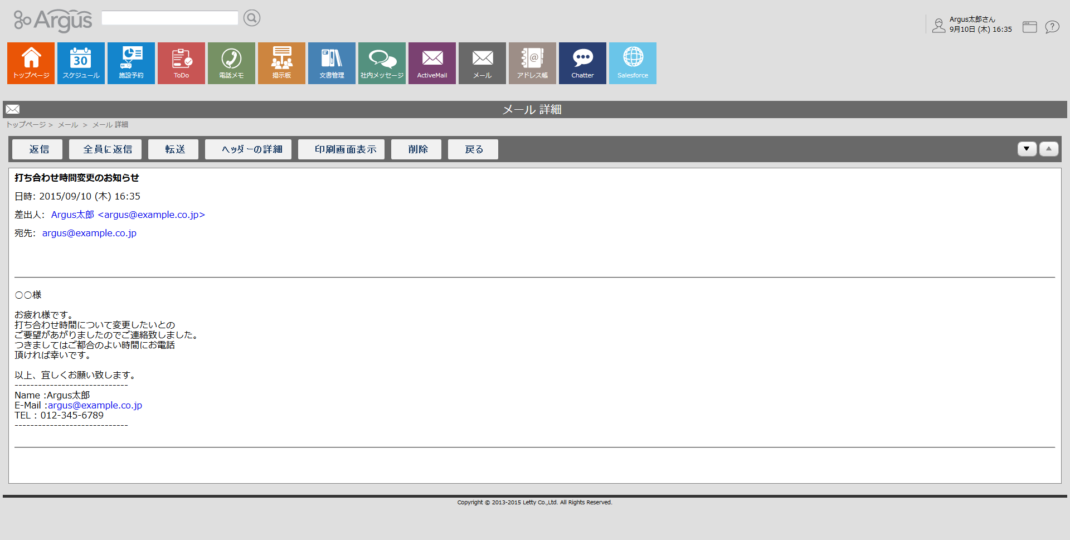1070x540 pixels.
Task: Focus the search input field
Action: pos(169,18)
